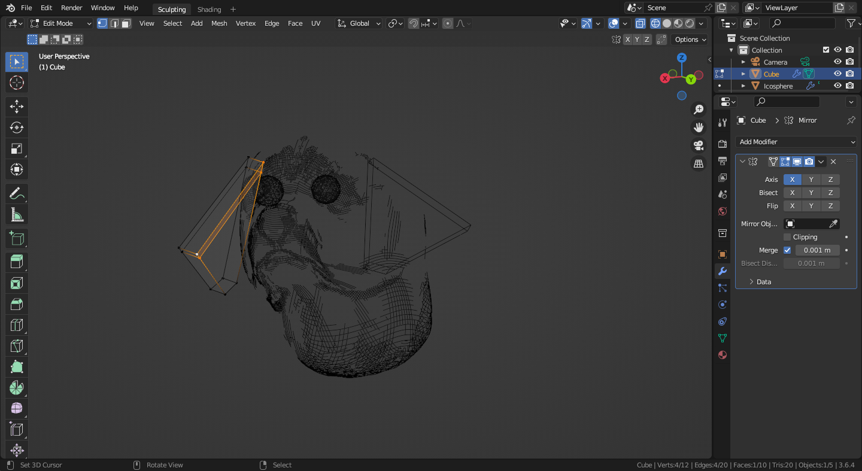Enable Y axis for Mirror modifier

811,180
